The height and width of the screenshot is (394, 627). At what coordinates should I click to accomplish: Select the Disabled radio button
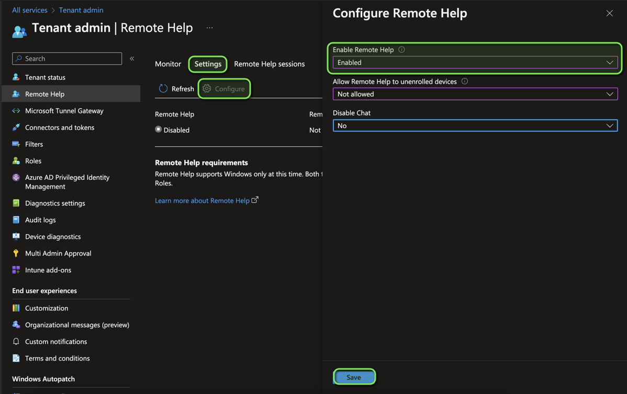(x=158, y=130)
